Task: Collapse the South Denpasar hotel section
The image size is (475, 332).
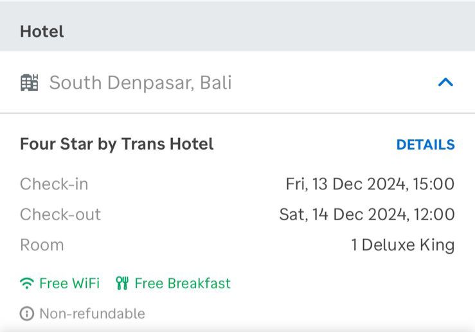Action: coord(445,82)
